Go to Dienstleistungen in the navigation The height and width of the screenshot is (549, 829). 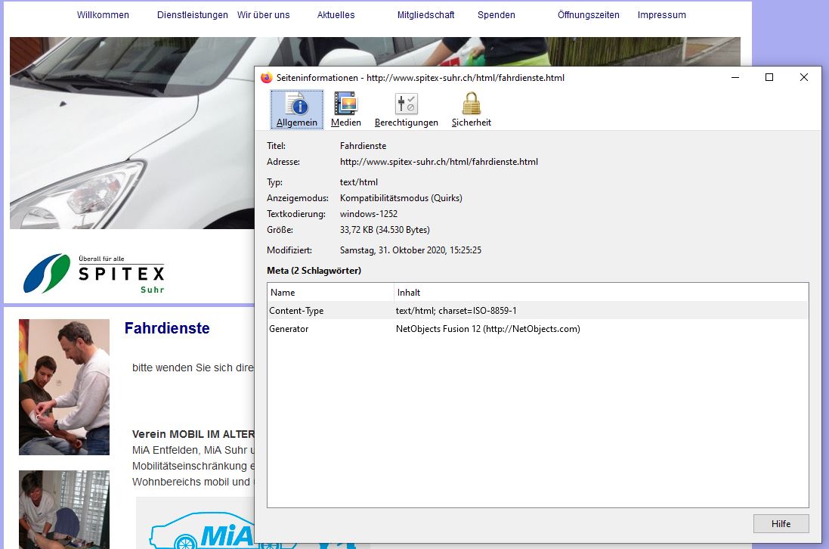pyautogui.click(x=193, y=15)
